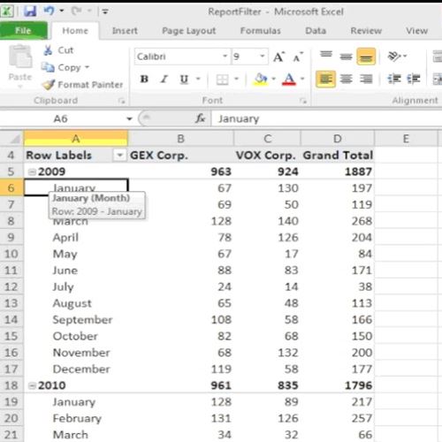Open the Copy dropdown arrow
This screenshot has height=442, width=442.
[87, 67]
